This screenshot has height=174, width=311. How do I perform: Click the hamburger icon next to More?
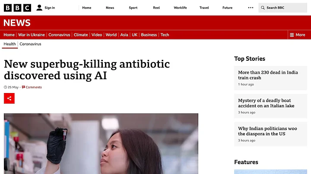pos(292,35)
